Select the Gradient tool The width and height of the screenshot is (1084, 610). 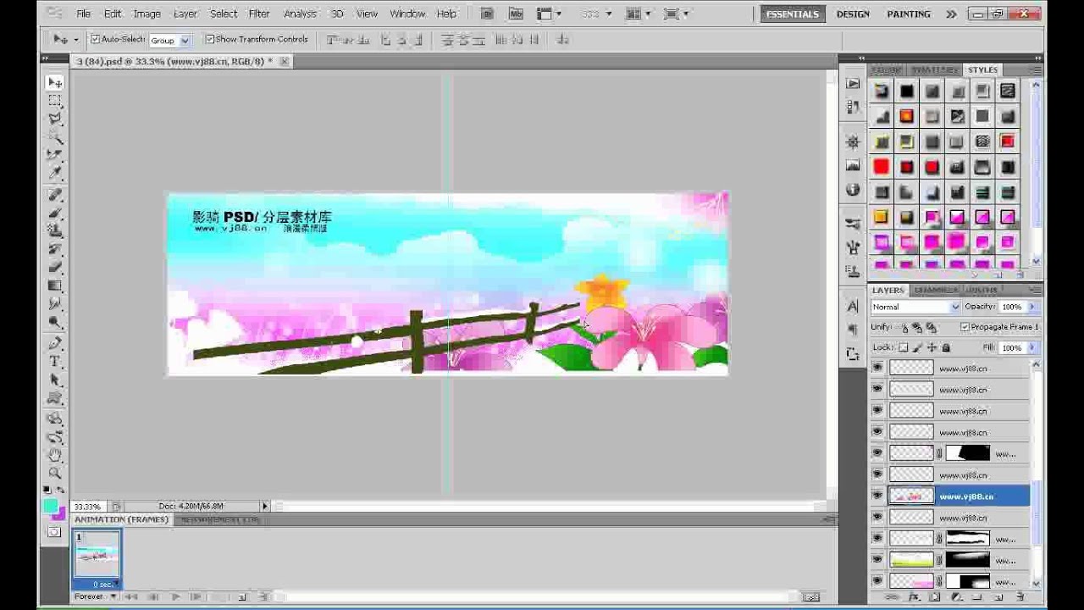click(x=54, y=286)
